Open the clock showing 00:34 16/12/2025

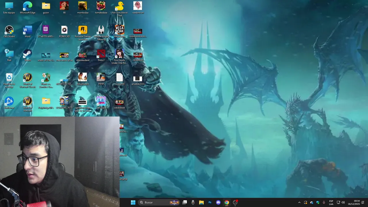354,202
